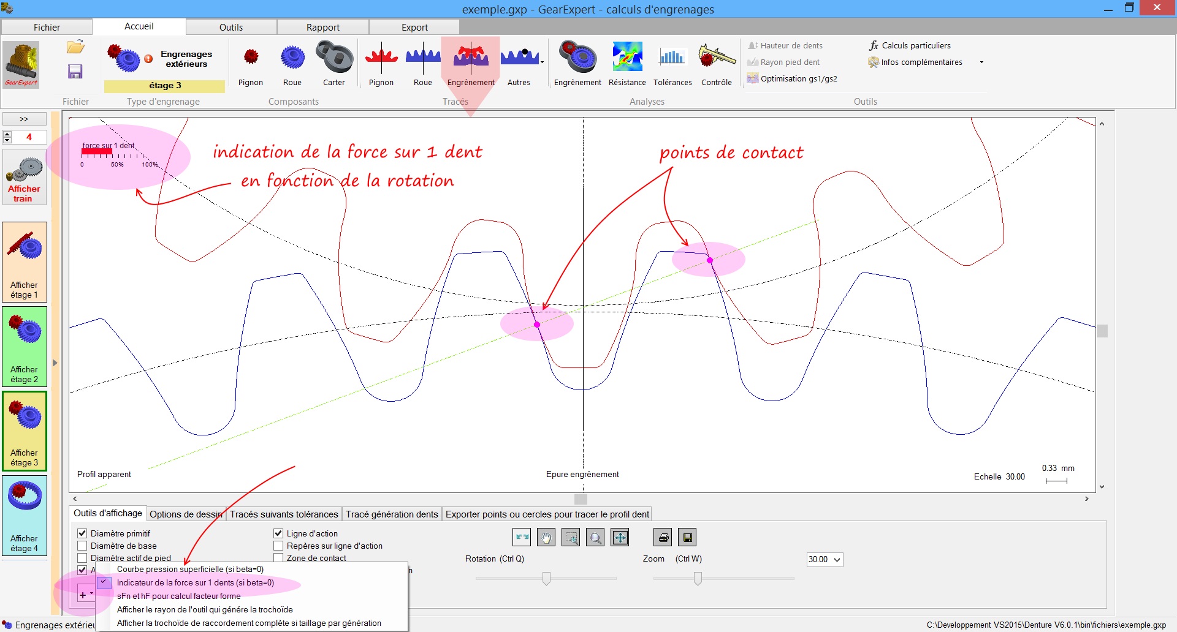Show Roue tooth trace
This screenshot has width=1177, height=632.
pyautogui.click(x=423, y=64)
